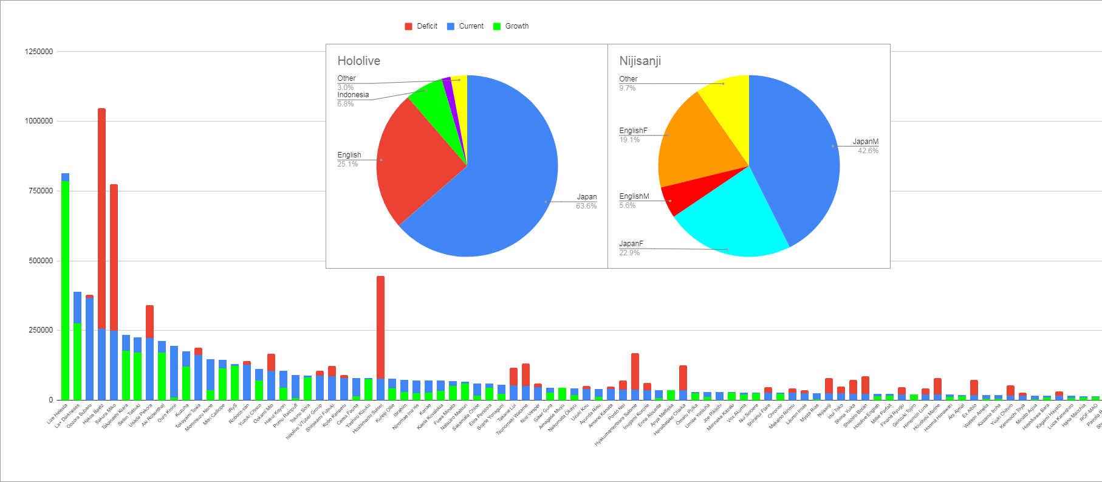Select the blue Oozora Subaru bar
The height and width of the screenshot is (482, 1102).
pos(89,348)
